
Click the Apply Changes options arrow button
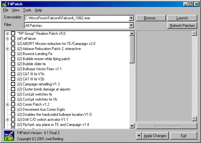pyautogui.click(x=139, y=136)
